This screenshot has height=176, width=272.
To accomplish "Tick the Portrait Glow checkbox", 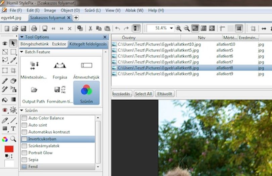I will (24, 153).
